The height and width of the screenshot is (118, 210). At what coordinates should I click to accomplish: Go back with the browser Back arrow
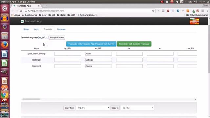[12, 11]
